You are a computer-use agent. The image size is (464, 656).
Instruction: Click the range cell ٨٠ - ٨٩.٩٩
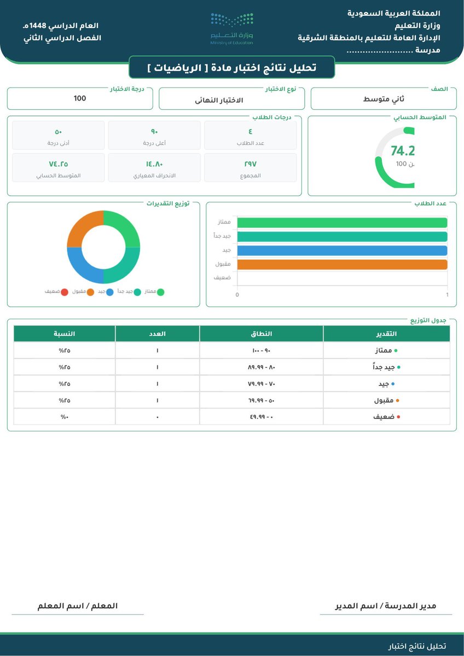point(262,367)
